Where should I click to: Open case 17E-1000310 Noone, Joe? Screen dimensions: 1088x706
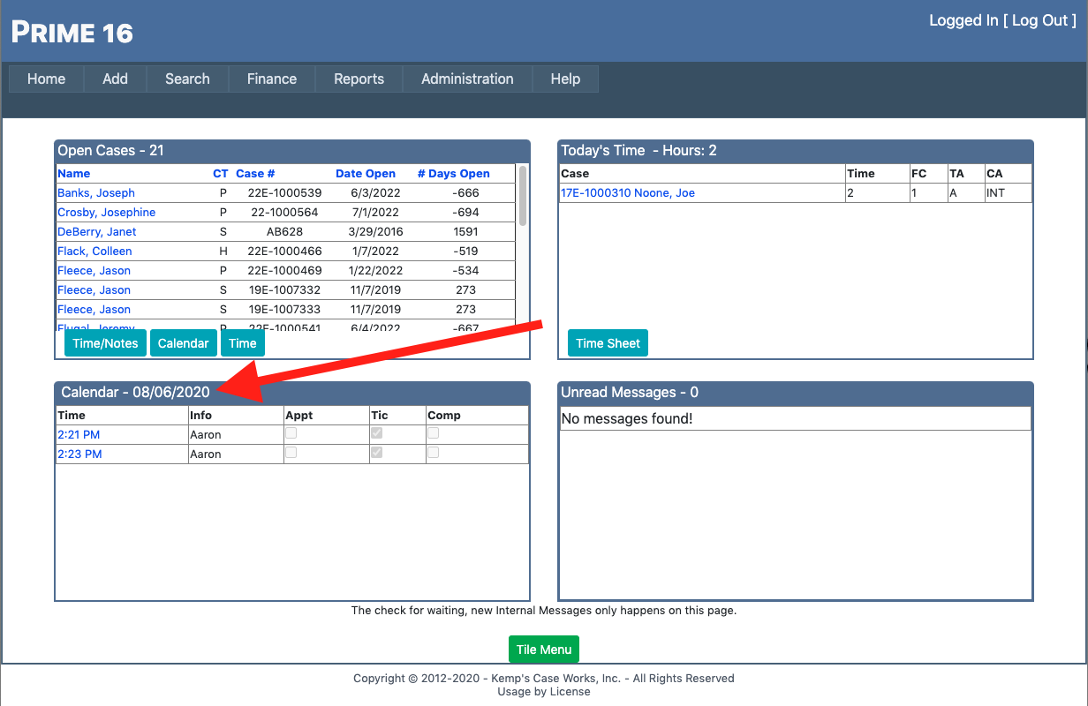pos(627,193)
